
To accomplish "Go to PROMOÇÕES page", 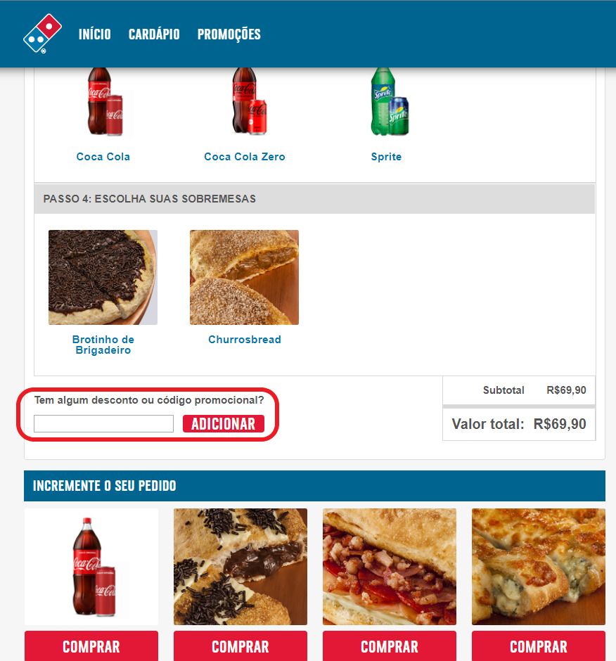I will (229, 34).
